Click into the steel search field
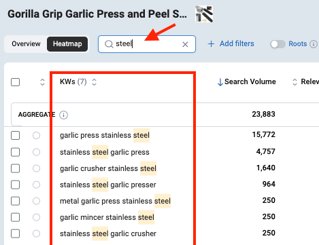The height and width of the screenshot is (245, 319). (x=147, y=44)
